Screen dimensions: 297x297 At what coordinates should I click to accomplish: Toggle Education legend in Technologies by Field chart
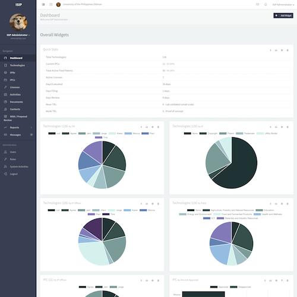pos(265,210)
